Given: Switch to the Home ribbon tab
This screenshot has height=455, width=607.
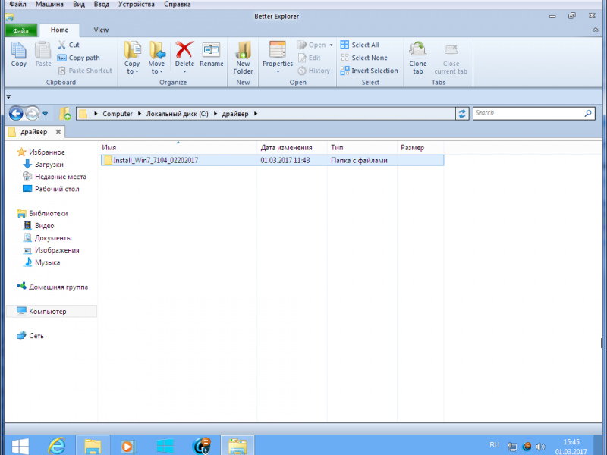Looking at the screenshot, I should pyautogui.click(x=59, y=30).
